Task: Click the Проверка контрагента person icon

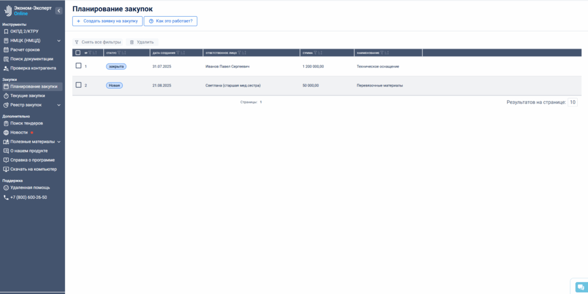Action: (x=6, y=68)
